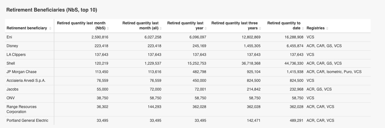The image size is (385, 128).
Task: Click Acciaieria Arvedi S.p.A. beneficiary name
Action: coord(26,81)
